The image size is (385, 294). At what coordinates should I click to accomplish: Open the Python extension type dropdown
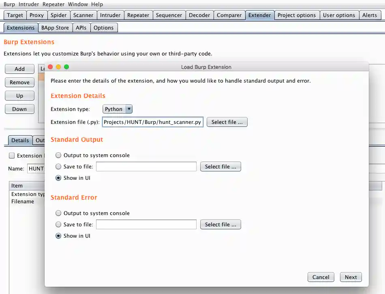click(x=115, y=109)
